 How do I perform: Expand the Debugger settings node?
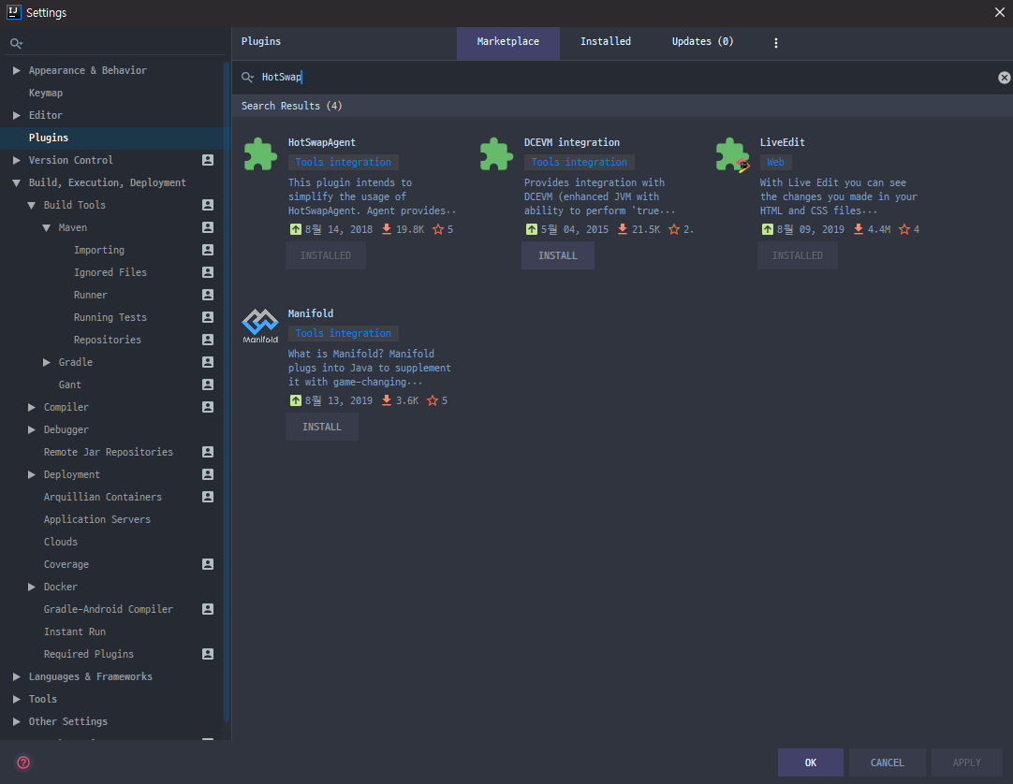(32, 429)
